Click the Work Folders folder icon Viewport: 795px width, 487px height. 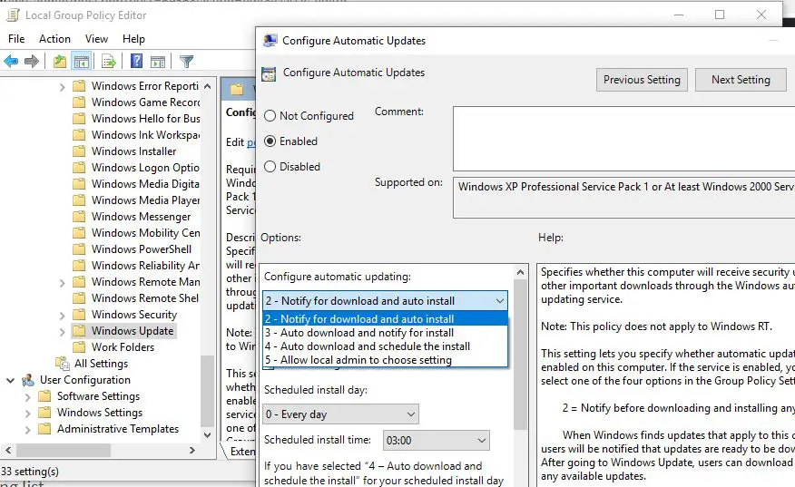click(79, 347)
